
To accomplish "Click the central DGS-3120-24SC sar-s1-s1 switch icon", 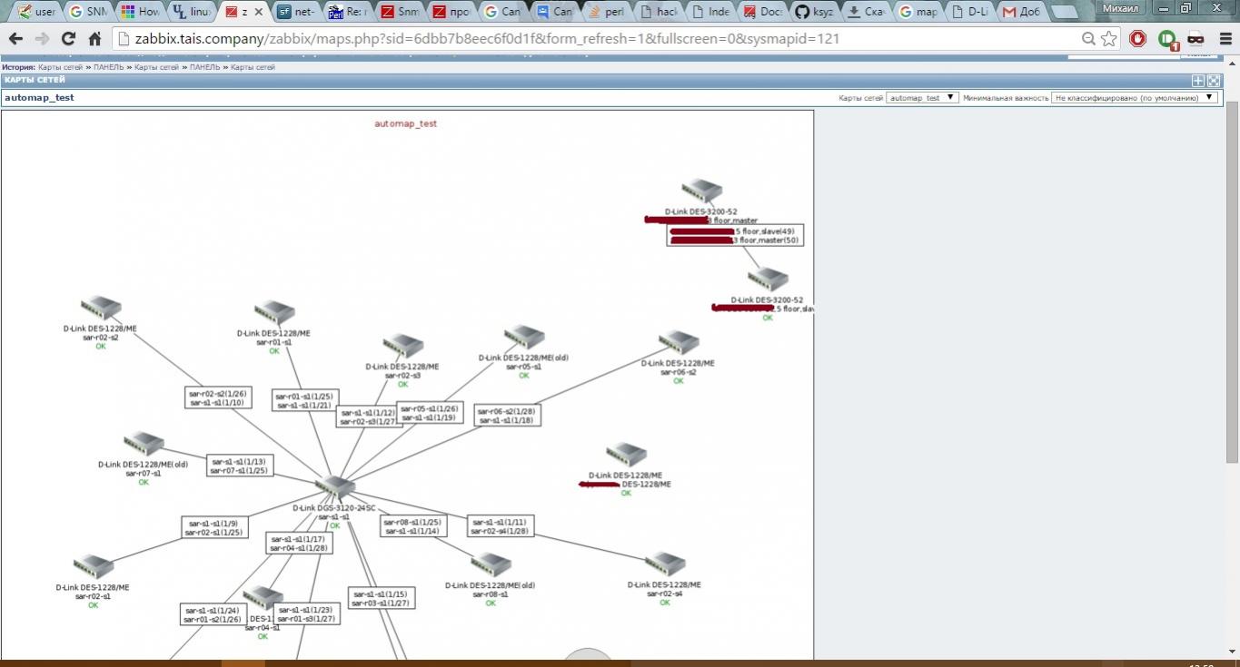I will point(334,488).
